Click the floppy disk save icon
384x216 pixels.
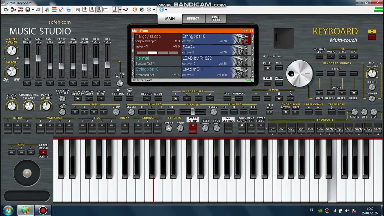tap(28, 10)
